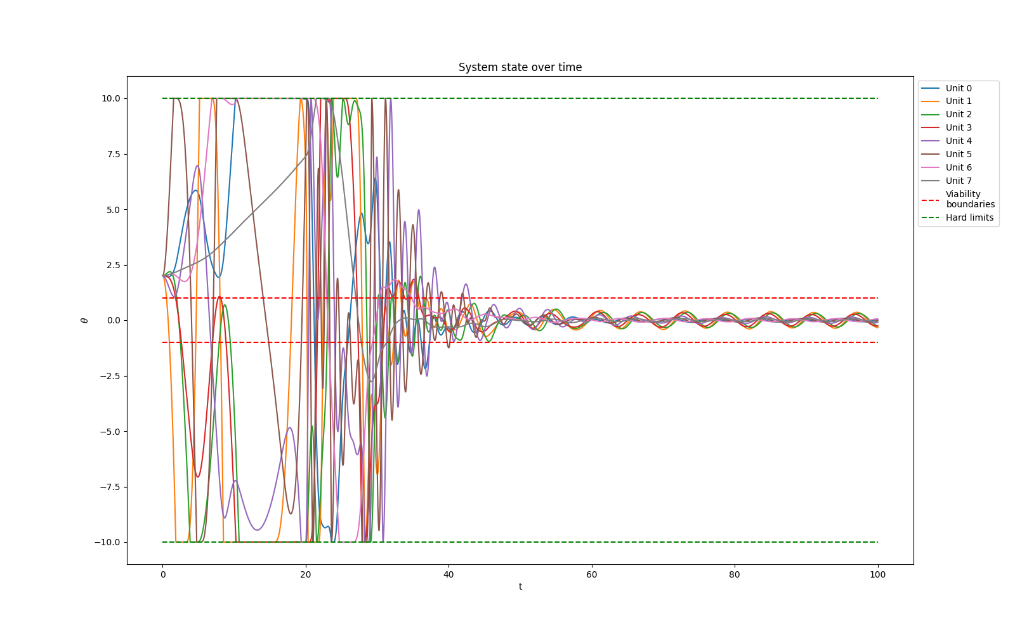Select the 'Unit 2' legend entry

point(946,114)
